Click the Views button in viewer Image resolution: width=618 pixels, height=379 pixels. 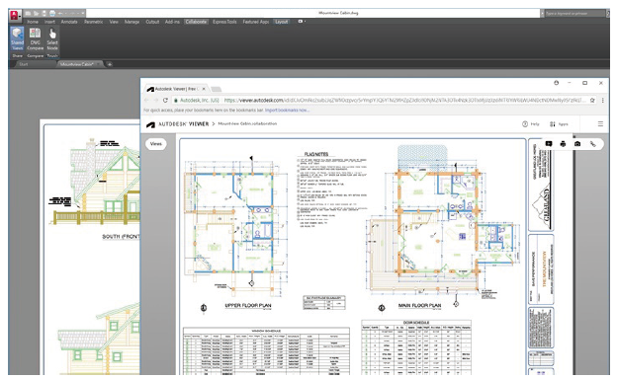click(156, 144)
